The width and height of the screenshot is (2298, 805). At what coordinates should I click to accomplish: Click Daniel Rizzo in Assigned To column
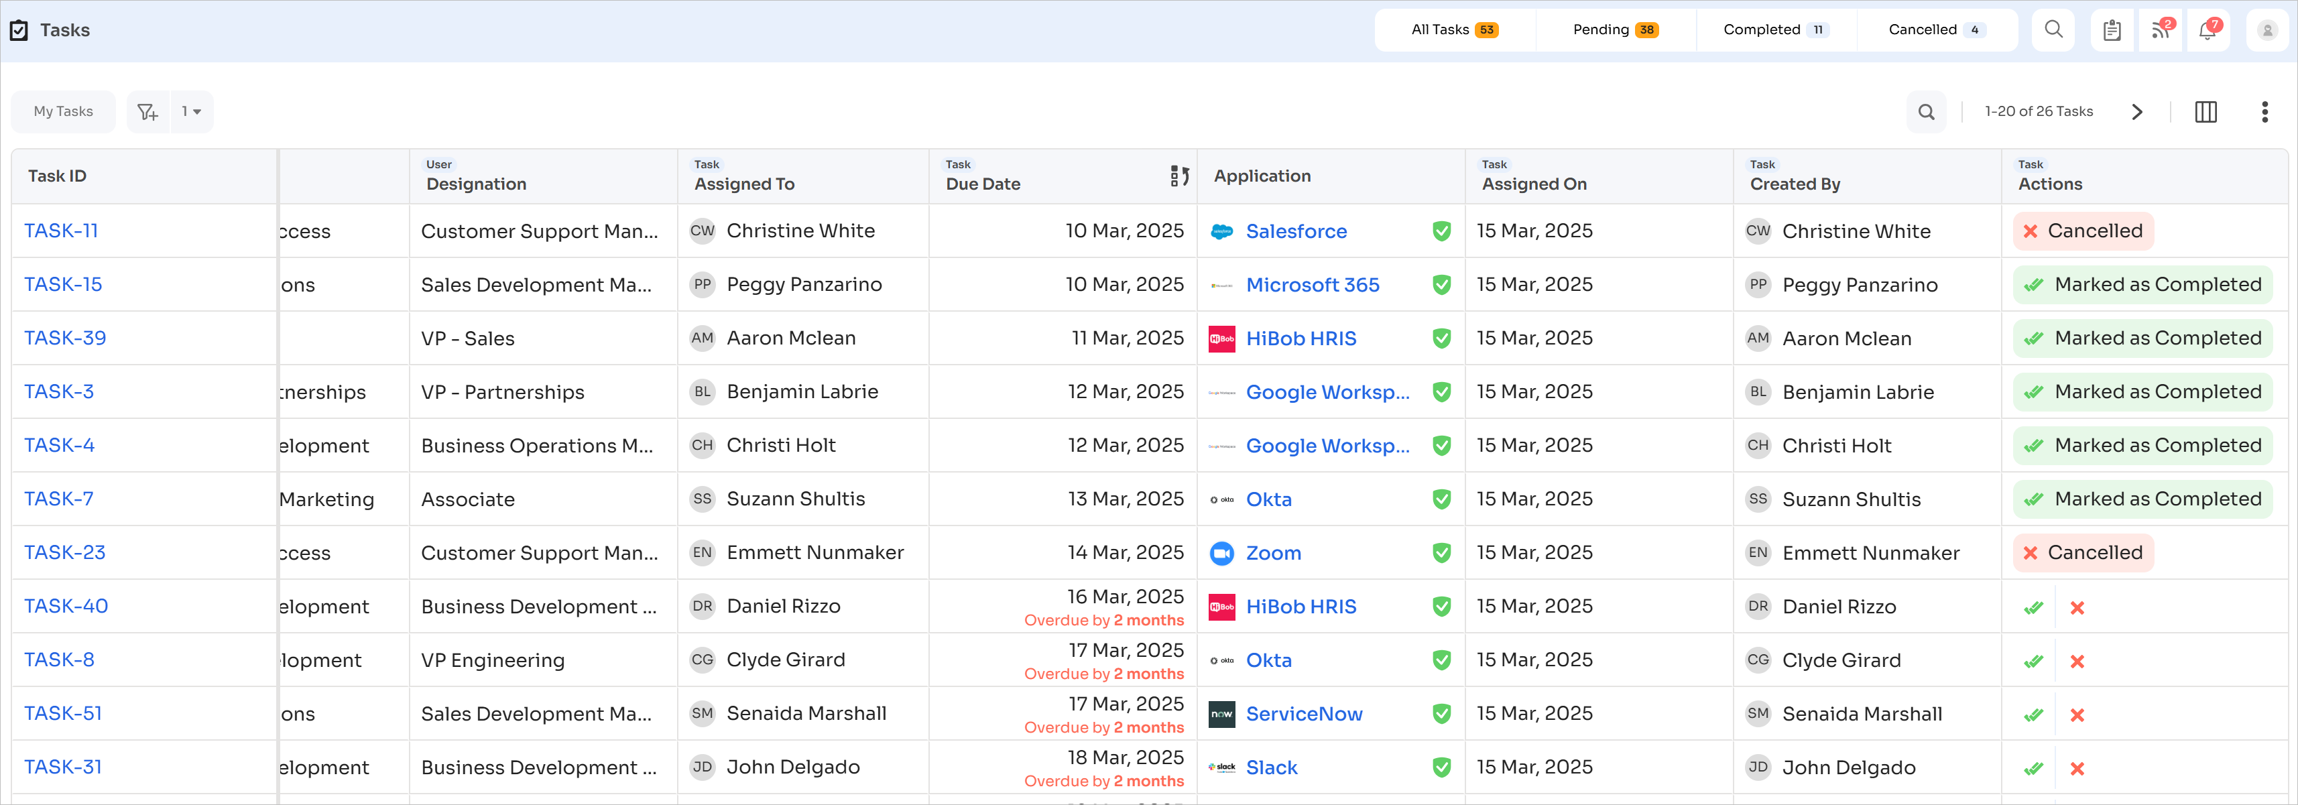pyautogui.click(x=783, y=606)
